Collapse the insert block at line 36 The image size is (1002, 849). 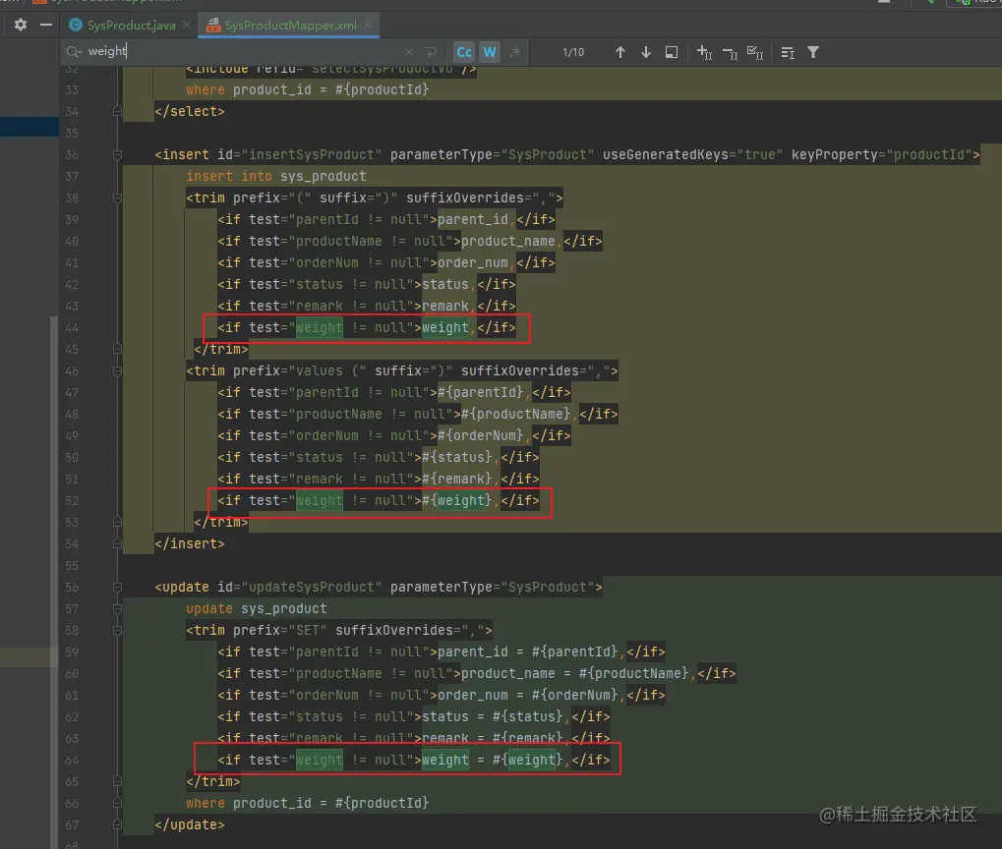point(118,155)
